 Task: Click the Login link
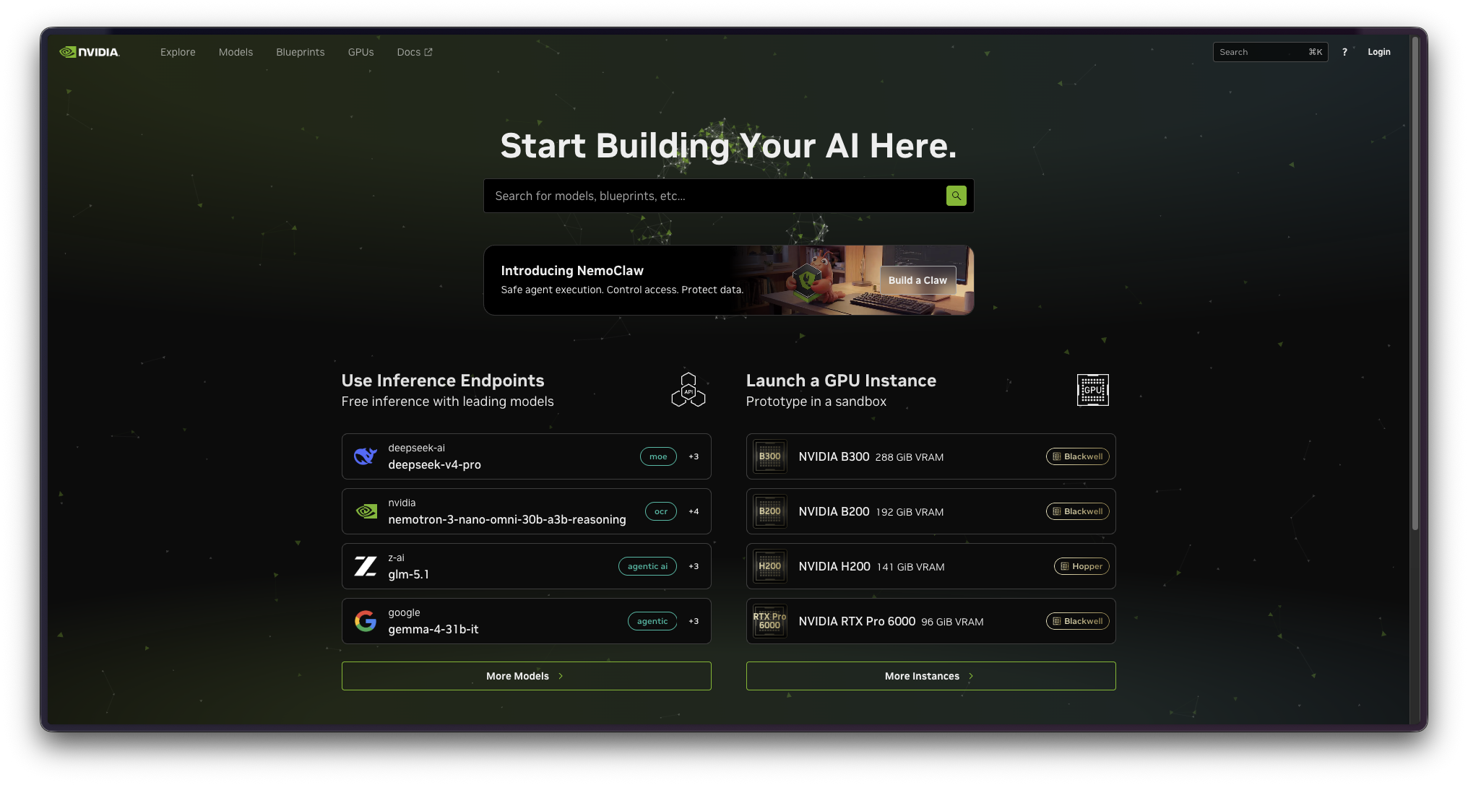(x=1378, y=52)
